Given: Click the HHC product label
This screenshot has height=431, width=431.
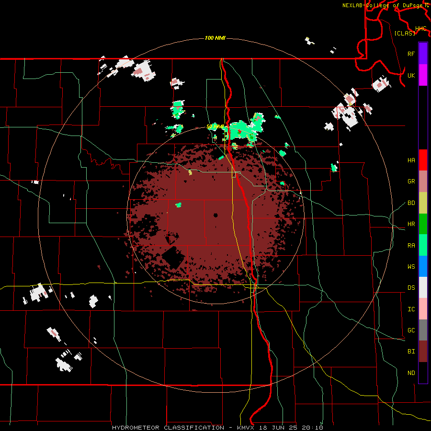Looking at the screenshot, I should point(420,29).
